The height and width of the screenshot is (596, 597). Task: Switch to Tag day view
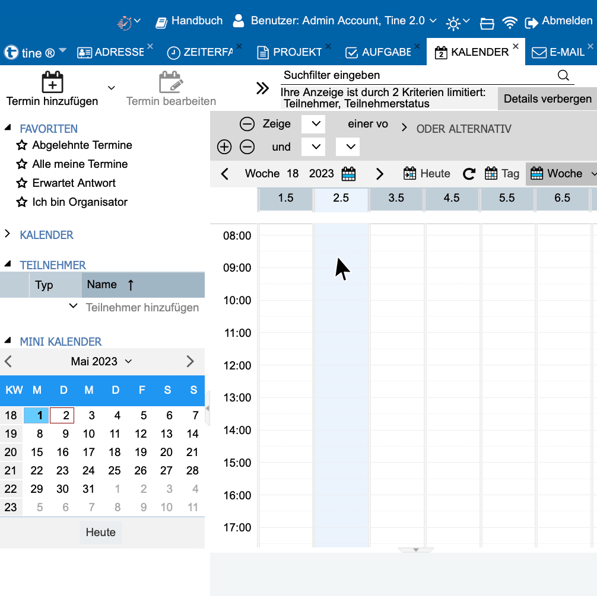click(x=502, y=174)
